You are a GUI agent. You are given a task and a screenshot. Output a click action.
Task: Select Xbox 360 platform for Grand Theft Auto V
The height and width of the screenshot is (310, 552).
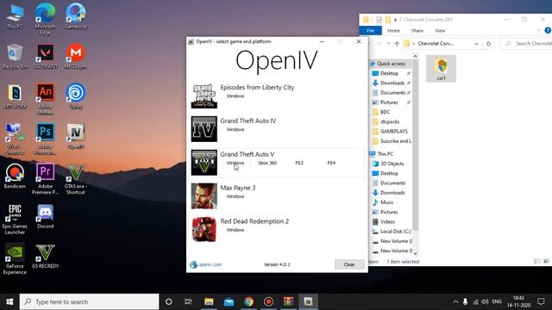[x=267, y=163]
